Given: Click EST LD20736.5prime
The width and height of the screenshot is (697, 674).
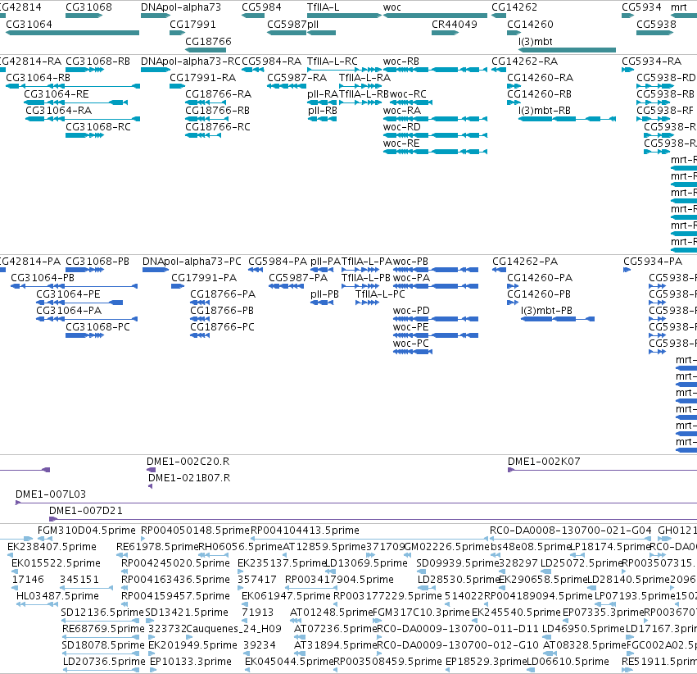Looking at the screenshot, I should pyautogui.click(x=101, y=670).
